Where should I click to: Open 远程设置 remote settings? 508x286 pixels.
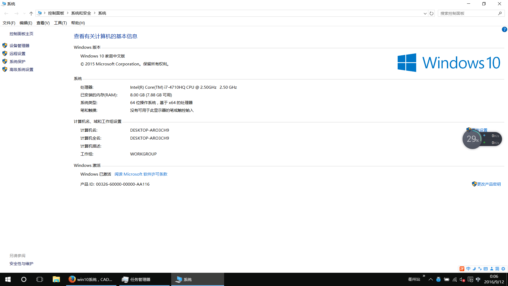click(x=17, y=53)
